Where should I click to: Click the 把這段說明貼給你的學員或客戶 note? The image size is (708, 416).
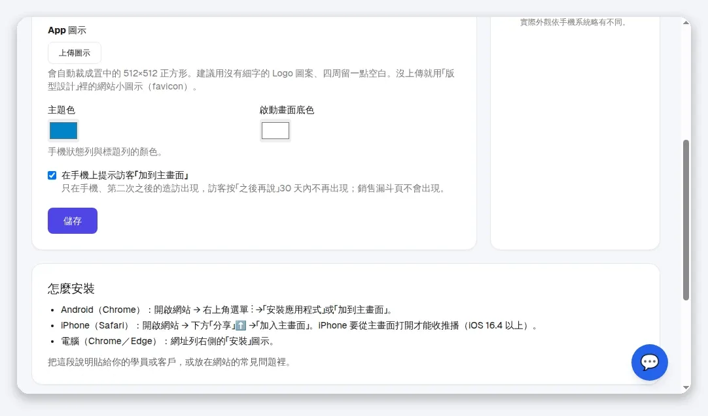point(169,362)
